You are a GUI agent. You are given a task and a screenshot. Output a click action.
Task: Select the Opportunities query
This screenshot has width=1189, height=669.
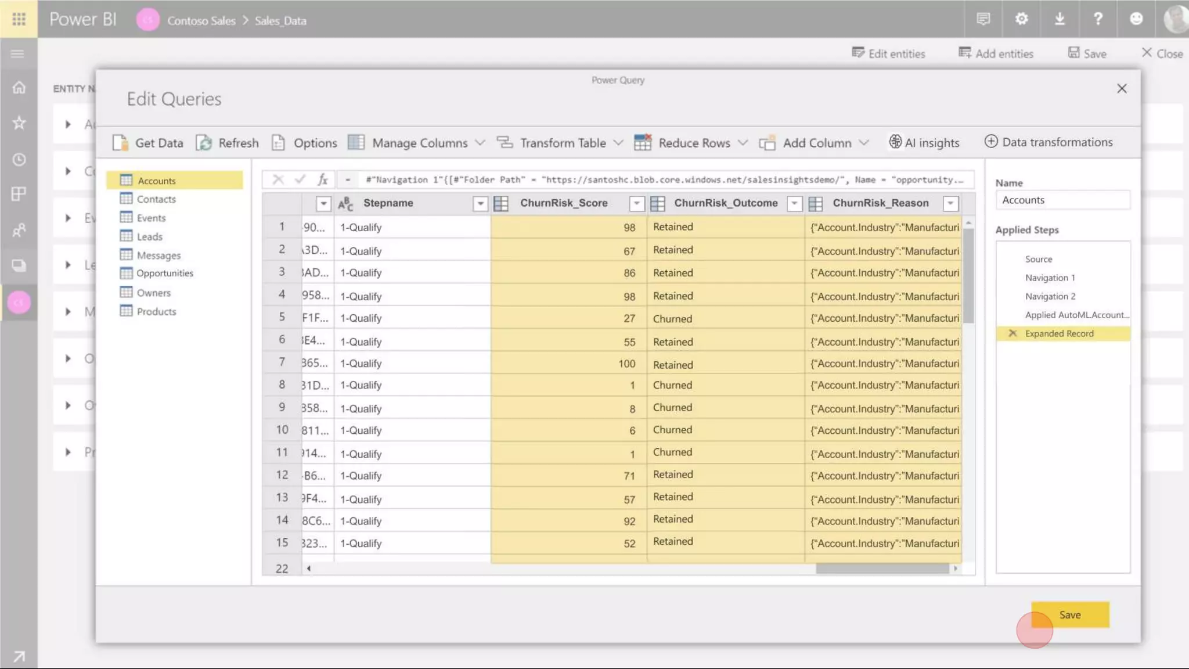(164, 274)
